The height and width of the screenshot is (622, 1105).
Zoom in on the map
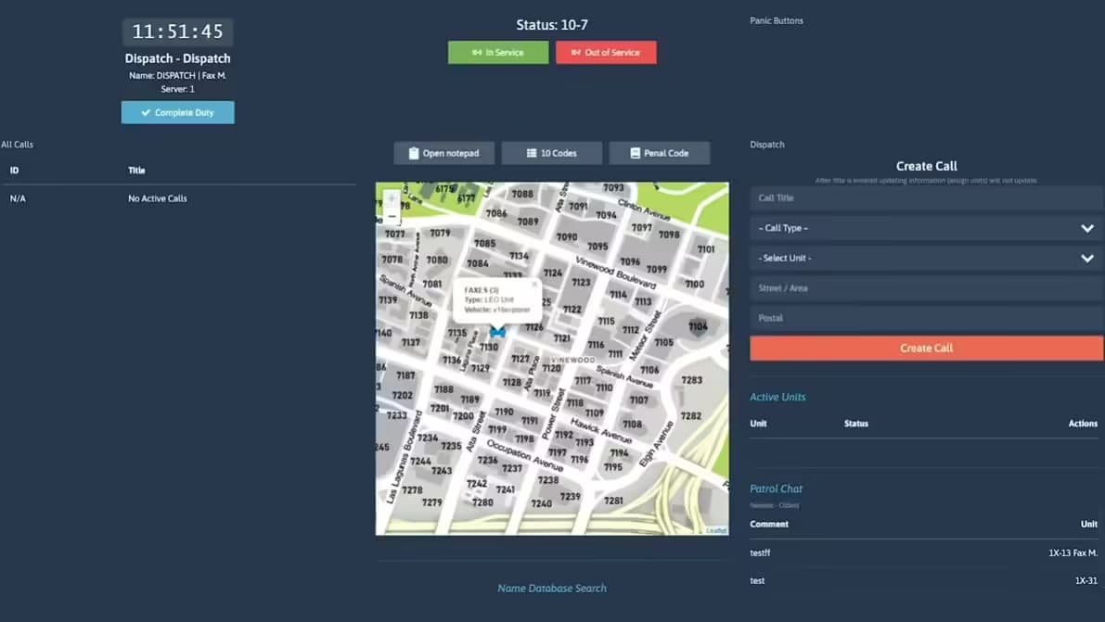click(x=392, y=198)
